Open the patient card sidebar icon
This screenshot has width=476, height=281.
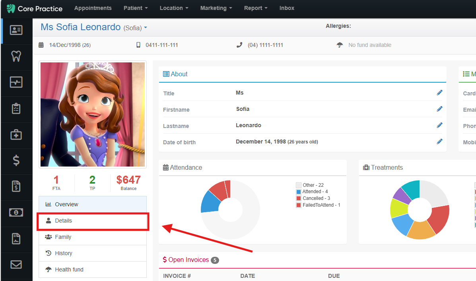(16, 30)
